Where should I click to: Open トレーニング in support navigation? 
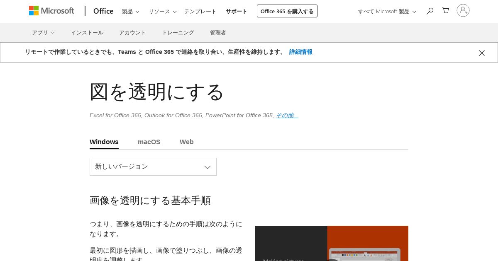click(x=178, y=33)
